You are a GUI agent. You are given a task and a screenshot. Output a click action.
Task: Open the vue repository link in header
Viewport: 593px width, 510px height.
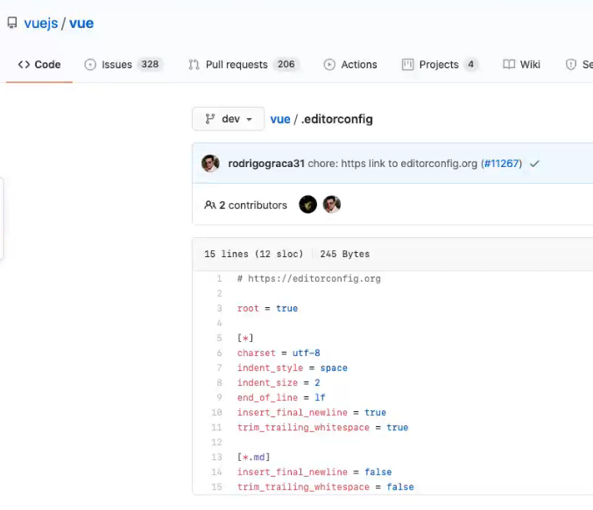81,23
